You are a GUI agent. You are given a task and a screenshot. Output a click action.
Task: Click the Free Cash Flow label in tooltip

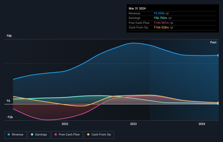[x=139, y=23]
